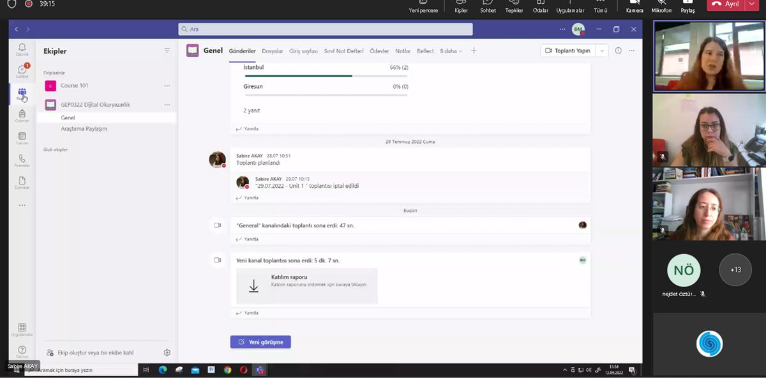Open the Yardım help icon
Screen dimensions: 766x378
(x=22, y=351)
